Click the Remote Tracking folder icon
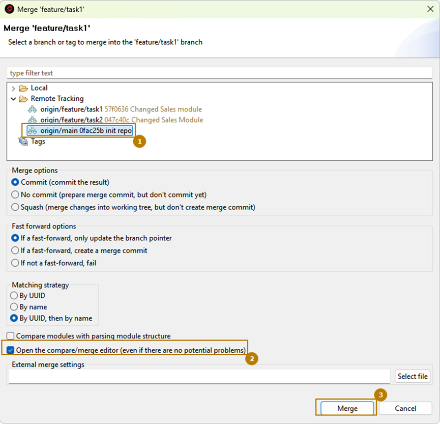Viewport: 440px width, 424px height. [x=23, y=99]
